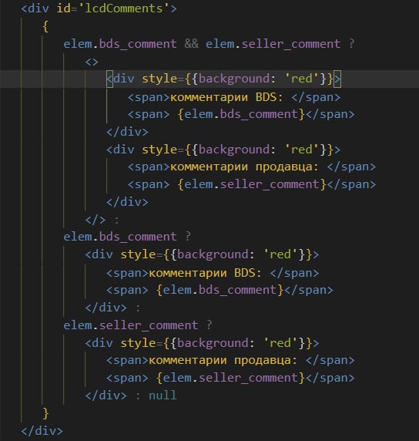The image size is (419, 441).
Task: Select the 'elem.bds_comment ?' condition line
Action: point(127,237)
